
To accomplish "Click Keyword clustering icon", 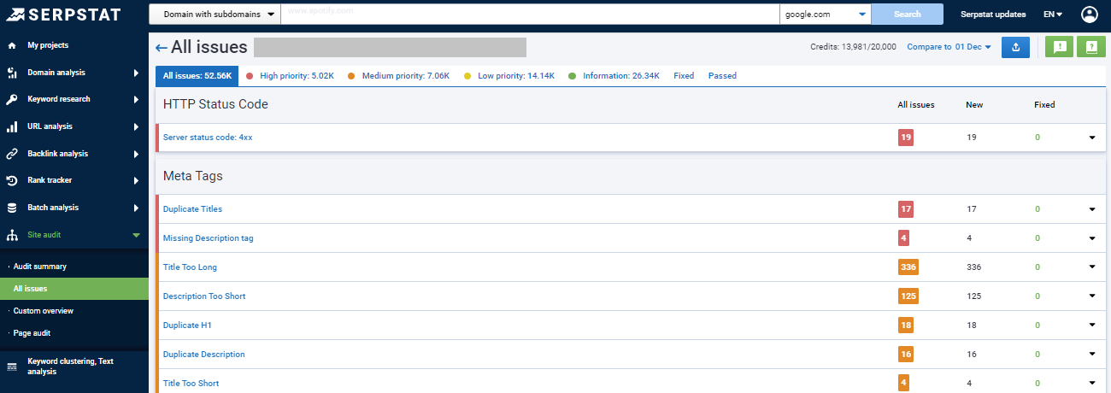I will [x=12, y=367].
